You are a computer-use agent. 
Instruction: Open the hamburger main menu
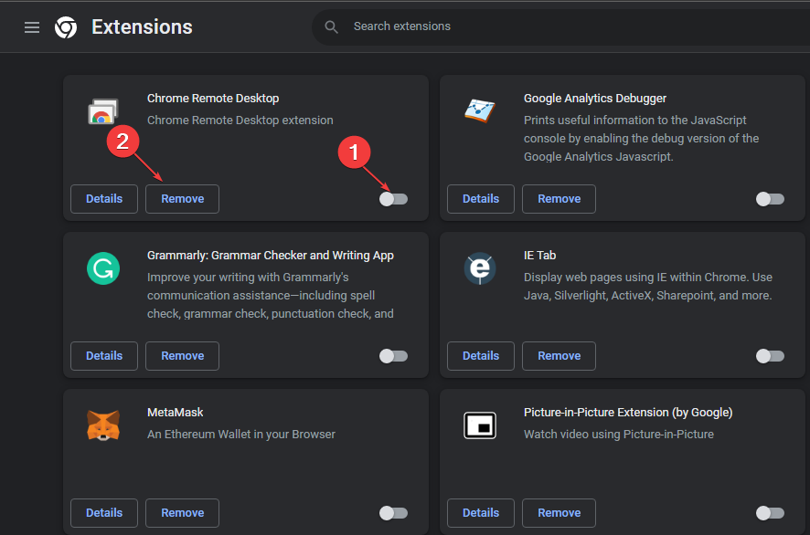[x=32, y=27]
